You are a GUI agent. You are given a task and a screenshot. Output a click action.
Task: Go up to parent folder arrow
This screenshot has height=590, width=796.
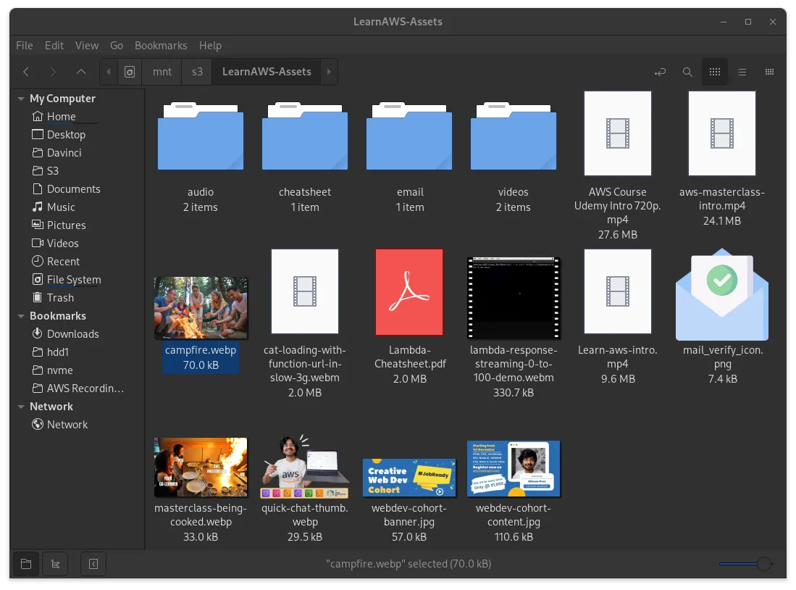pos(80,72)
